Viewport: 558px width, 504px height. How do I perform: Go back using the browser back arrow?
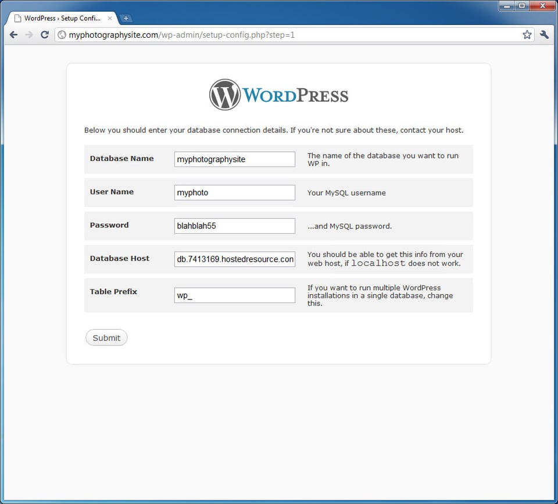click(x=13, y=35)
